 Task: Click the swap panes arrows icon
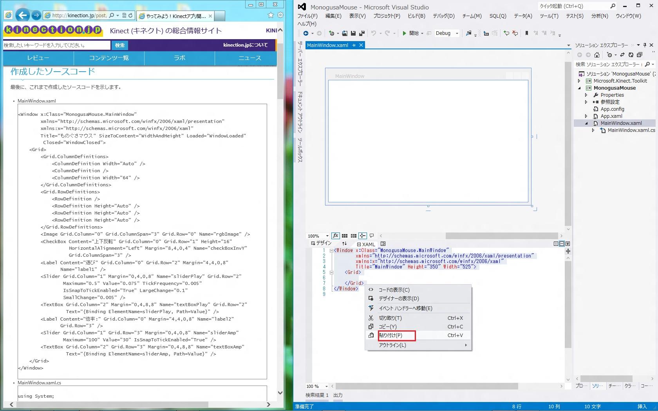[344, 243]
